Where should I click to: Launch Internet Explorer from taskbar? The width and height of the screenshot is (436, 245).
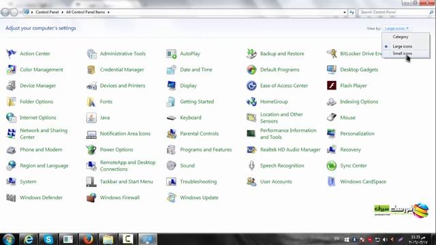29,239
